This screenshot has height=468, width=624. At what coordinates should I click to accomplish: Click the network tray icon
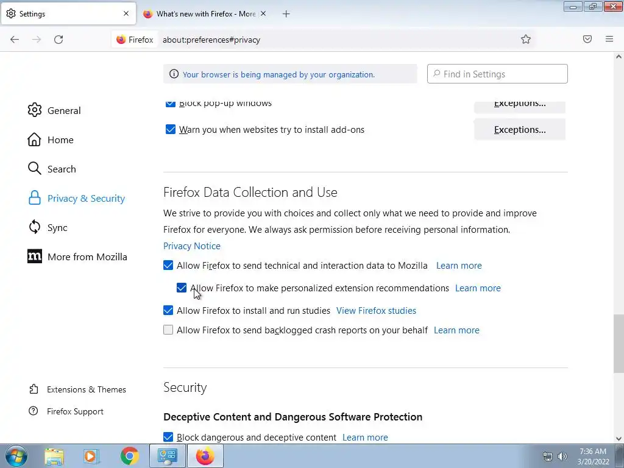548,456
